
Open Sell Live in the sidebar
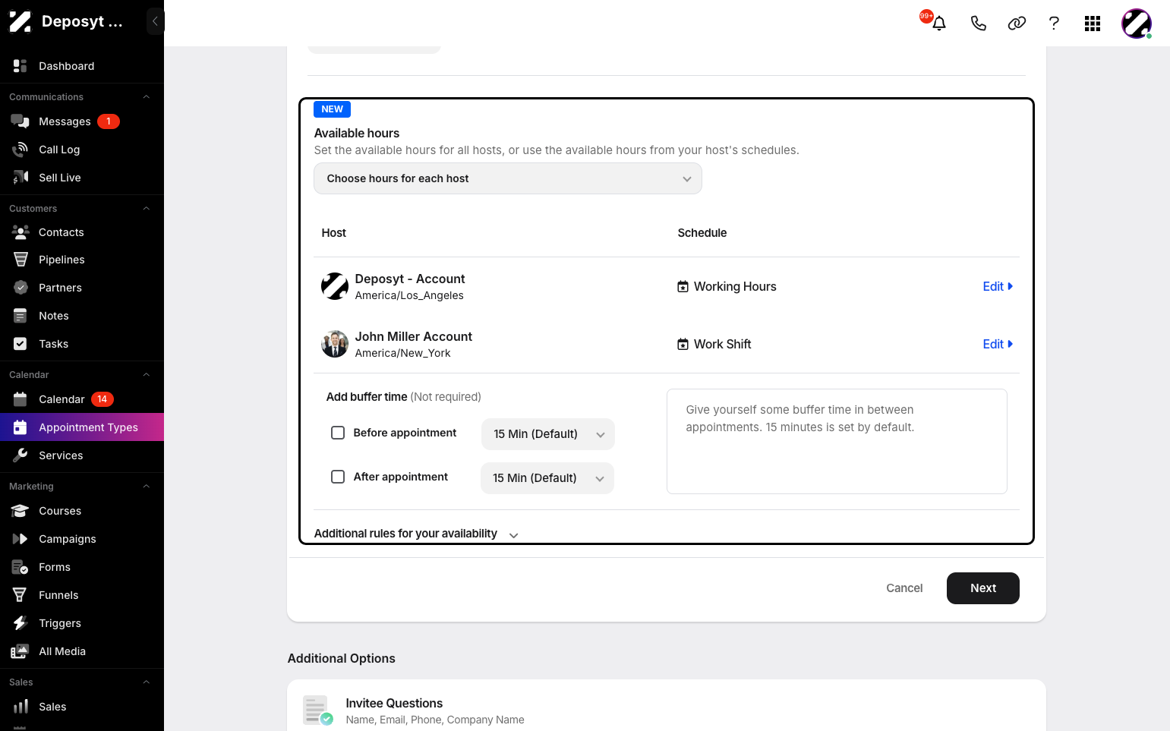point(82,178)
